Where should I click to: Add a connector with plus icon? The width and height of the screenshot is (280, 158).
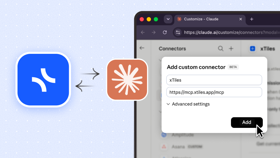pos(231,49)
